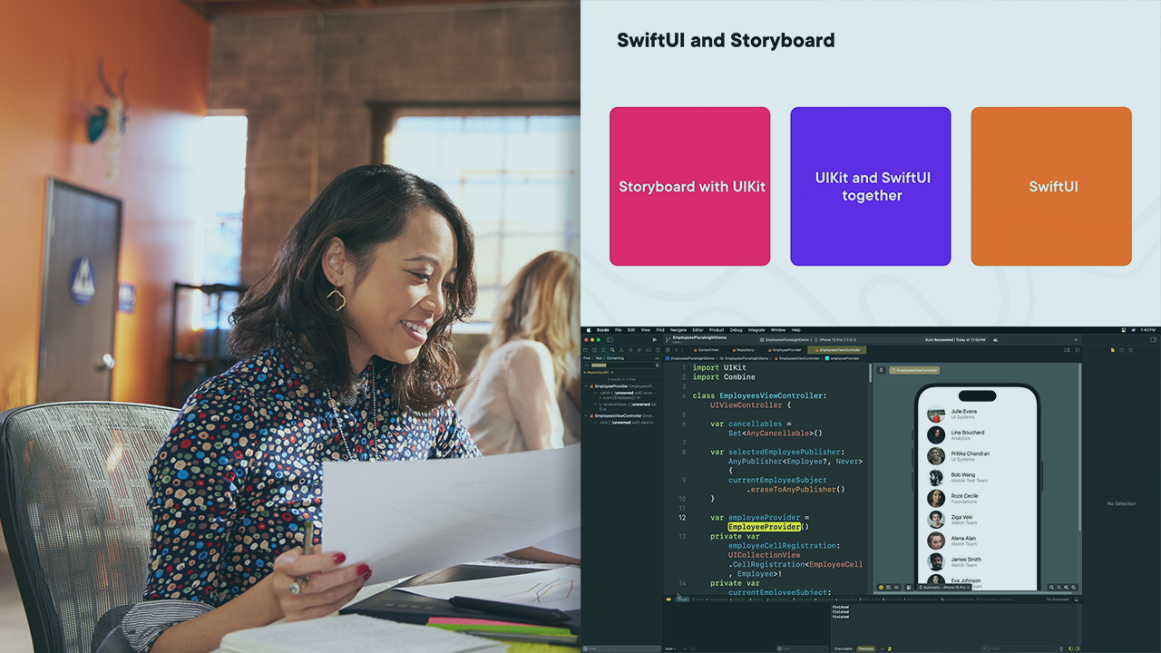
Task: Click the zoom in magnifier in preview canvas
Action: tap(1067, 588)
